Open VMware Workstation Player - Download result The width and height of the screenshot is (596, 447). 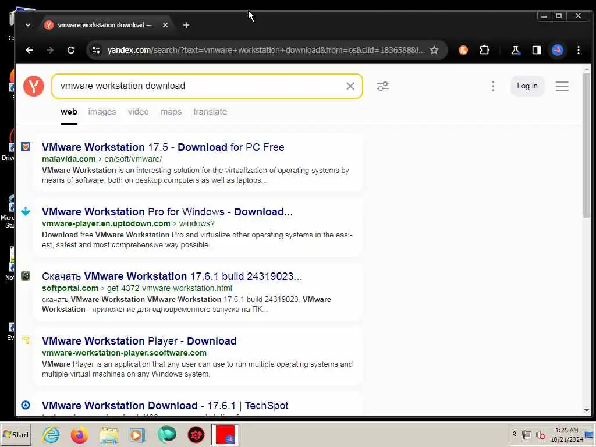(x=139, y=341)
